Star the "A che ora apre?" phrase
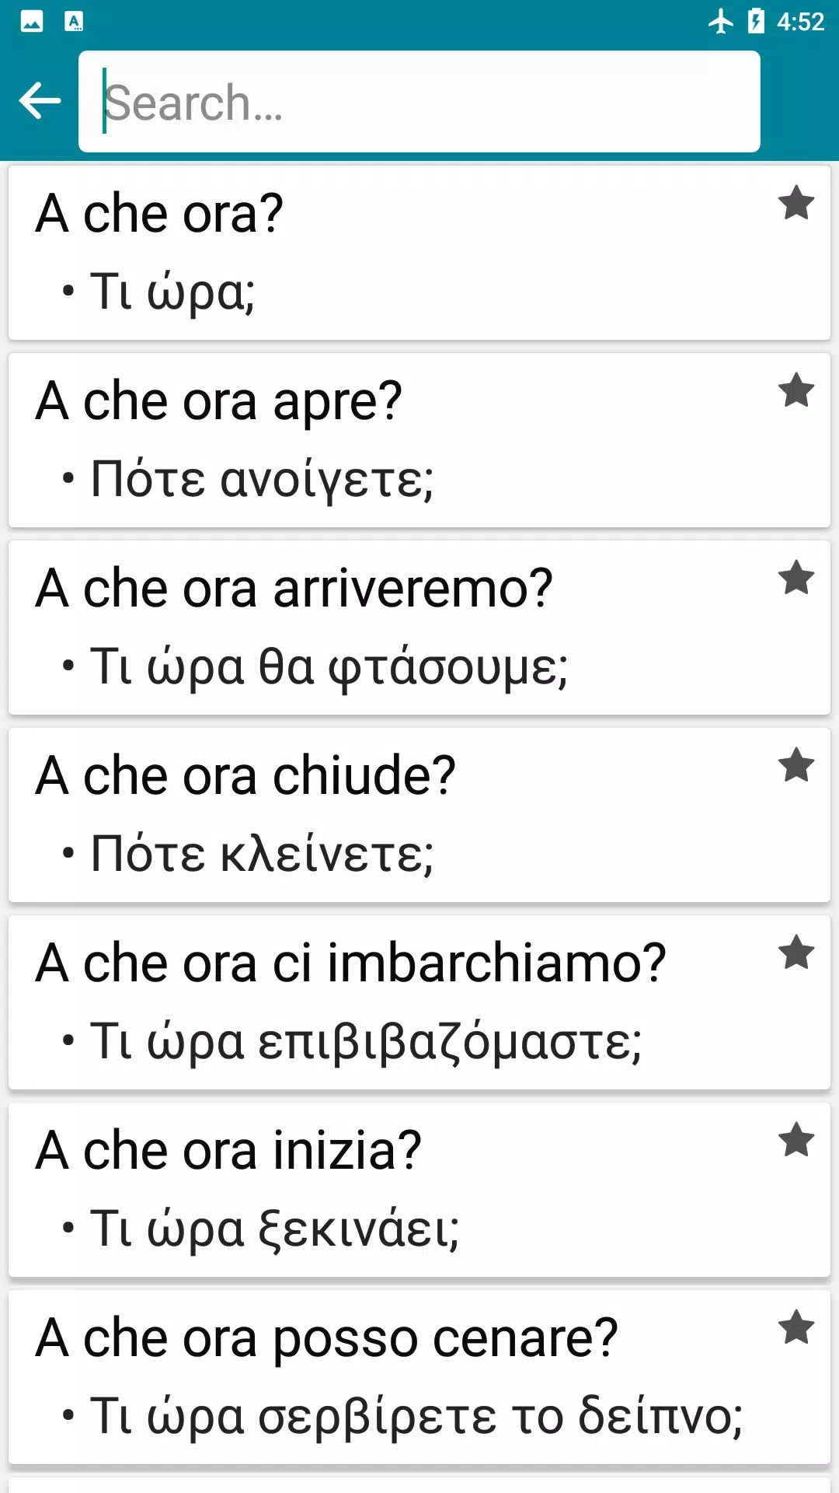Viewport: 839px width, 1493px height. coord(796,390)
